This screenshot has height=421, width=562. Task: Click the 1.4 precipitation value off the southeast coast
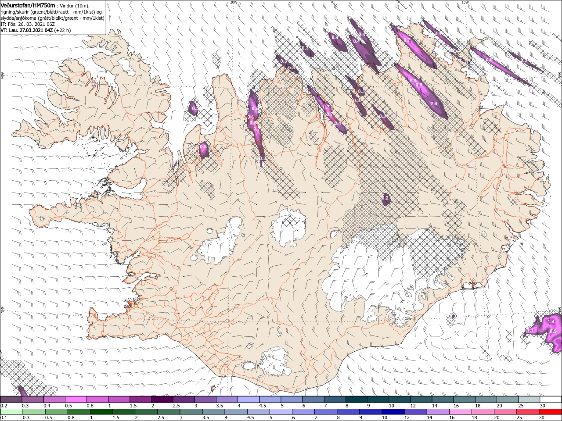tap(551, 322)
